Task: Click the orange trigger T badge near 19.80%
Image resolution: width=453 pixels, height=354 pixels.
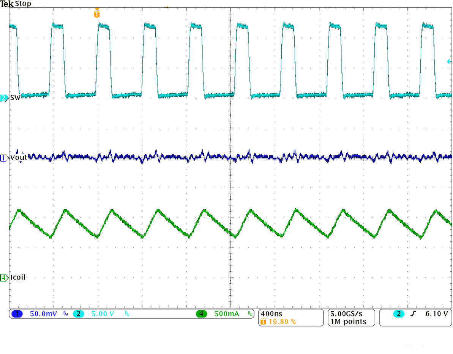Action: [263, 321]
